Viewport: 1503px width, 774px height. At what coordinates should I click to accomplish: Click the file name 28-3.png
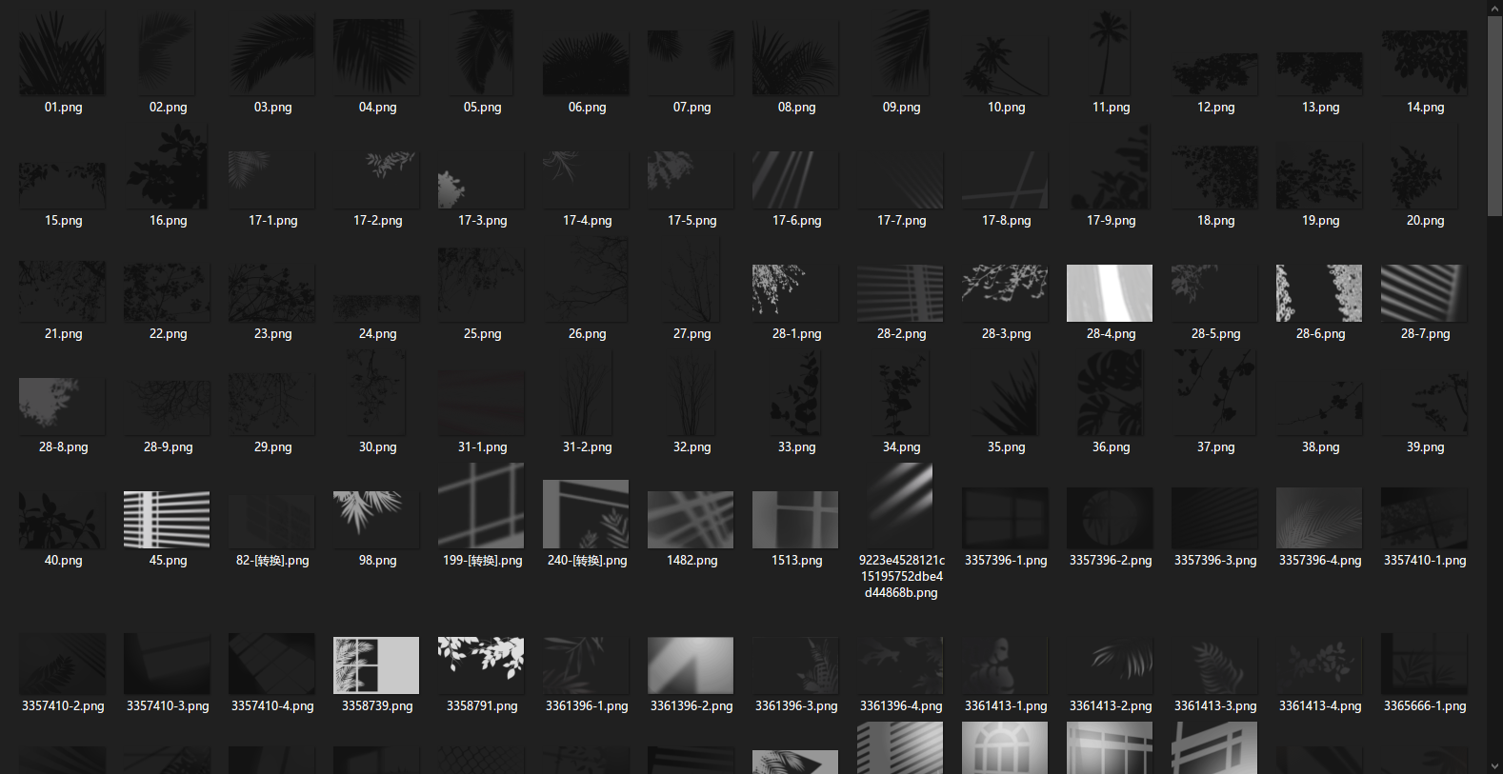1006,334
